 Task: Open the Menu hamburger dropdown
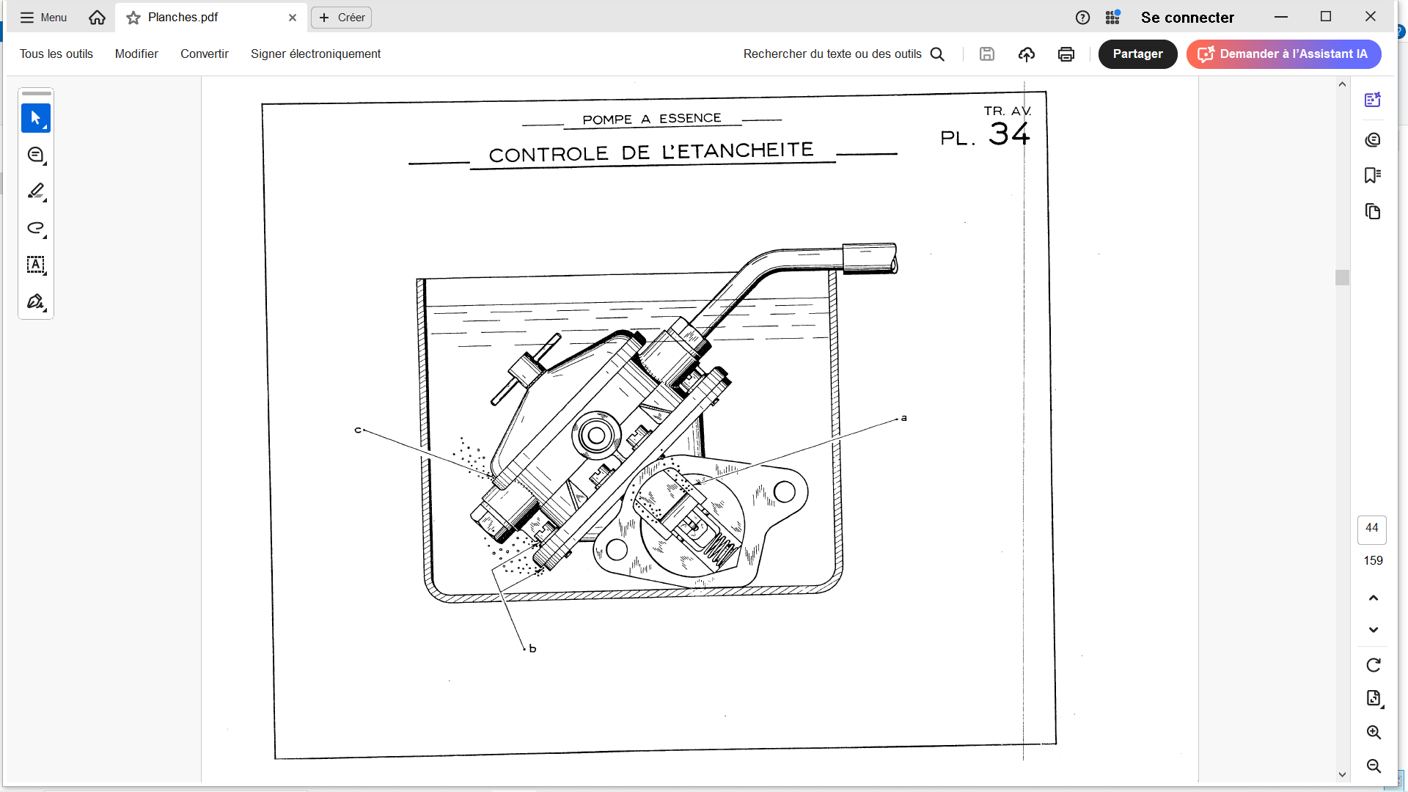43,18
